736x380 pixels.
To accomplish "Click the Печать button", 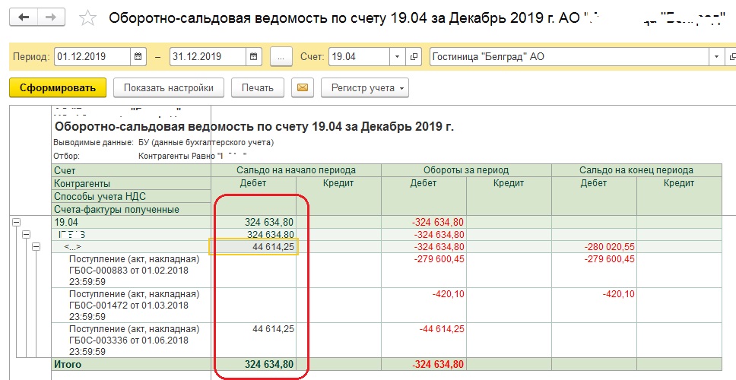I will [257, 87].
